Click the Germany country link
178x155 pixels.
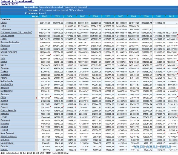(5, 45)
